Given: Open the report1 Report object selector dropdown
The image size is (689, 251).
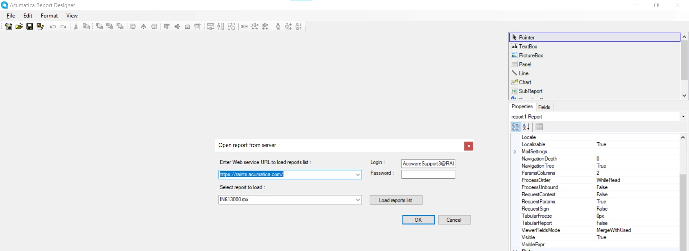Looking at the screenshot, I should click(x=683, y=117).
